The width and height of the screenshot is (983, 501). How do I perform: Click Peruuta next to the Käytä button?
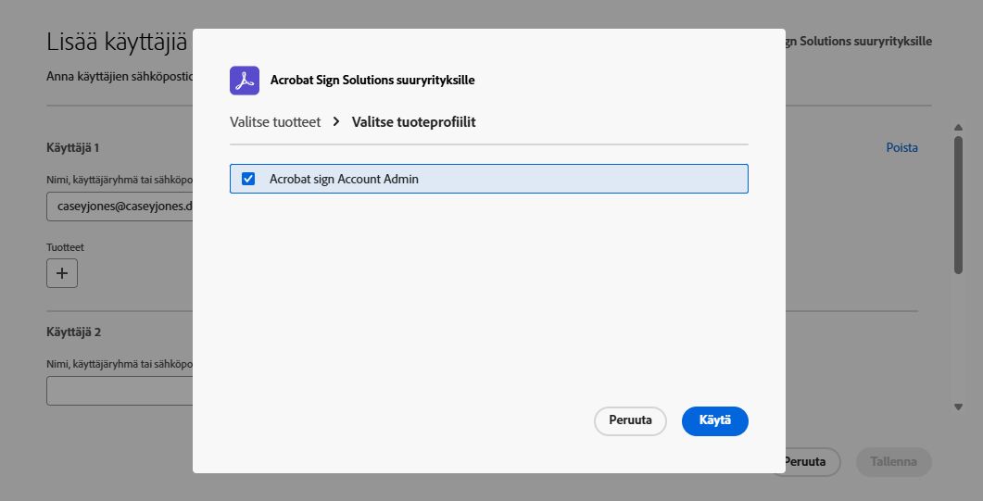630,420
